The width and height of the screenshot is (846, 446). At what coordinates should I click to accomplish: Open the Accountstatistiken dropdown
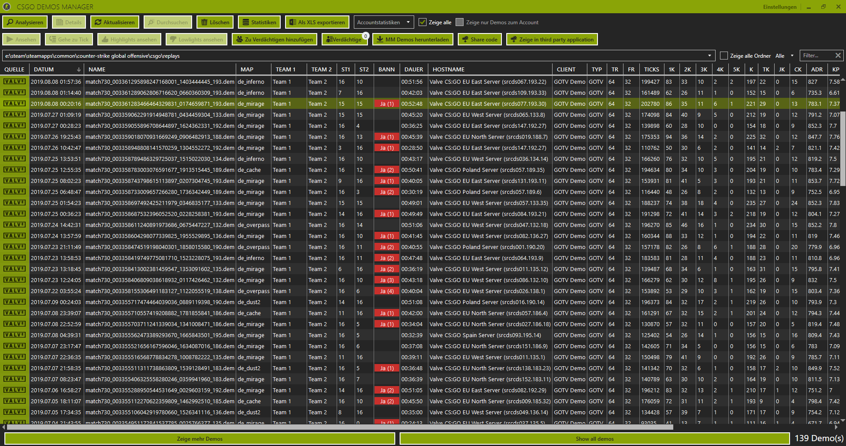pos(383,22)
